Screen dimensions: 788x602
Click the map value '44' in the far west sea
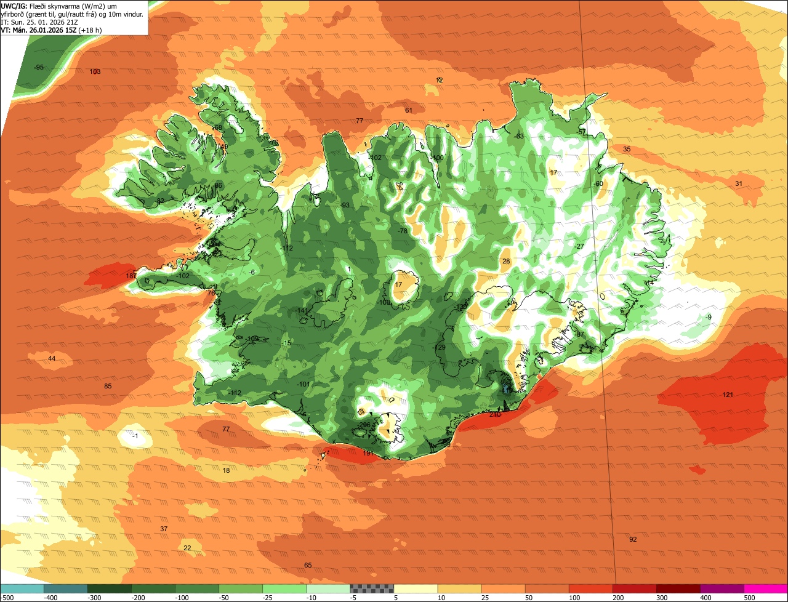click(52, 359)
